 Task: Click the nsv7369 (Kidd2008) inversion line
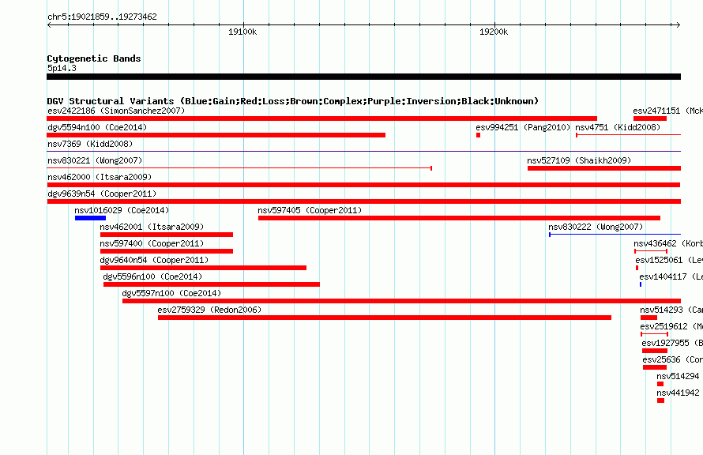tap(363, 152)
